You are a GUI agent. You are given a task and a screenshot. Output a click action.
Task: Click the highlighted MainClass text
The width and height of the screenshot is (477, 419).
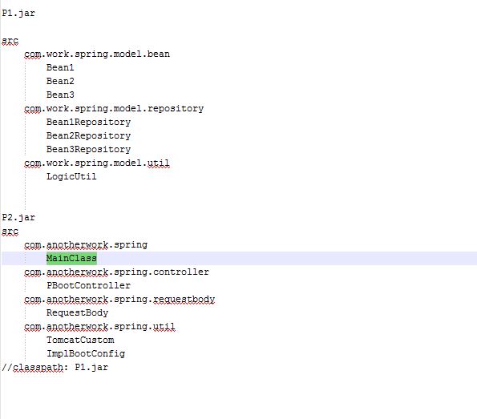coord(71,259)
